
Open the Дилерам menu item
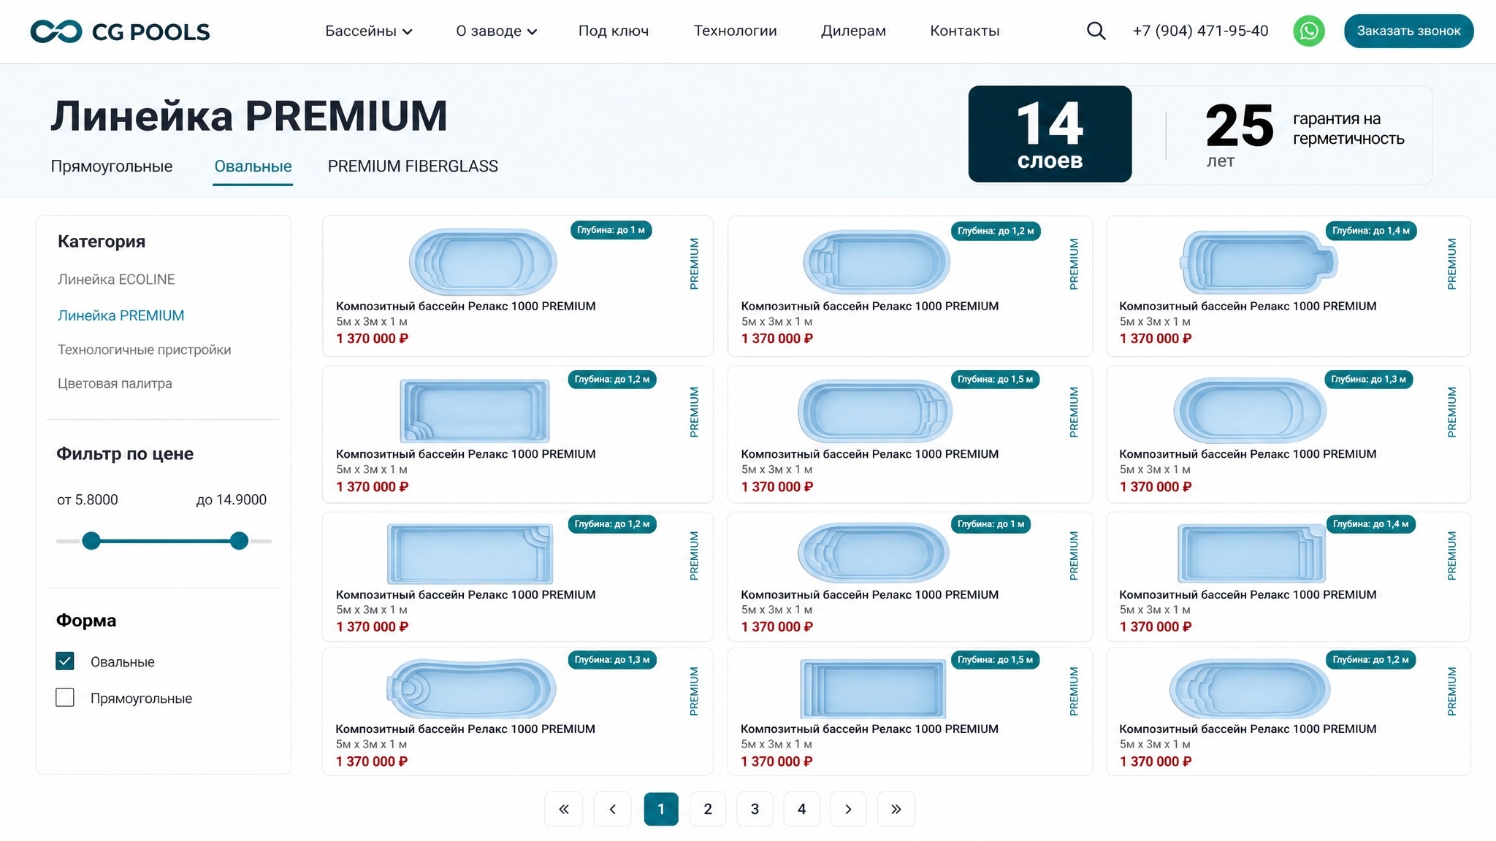(x=853, y=31)
